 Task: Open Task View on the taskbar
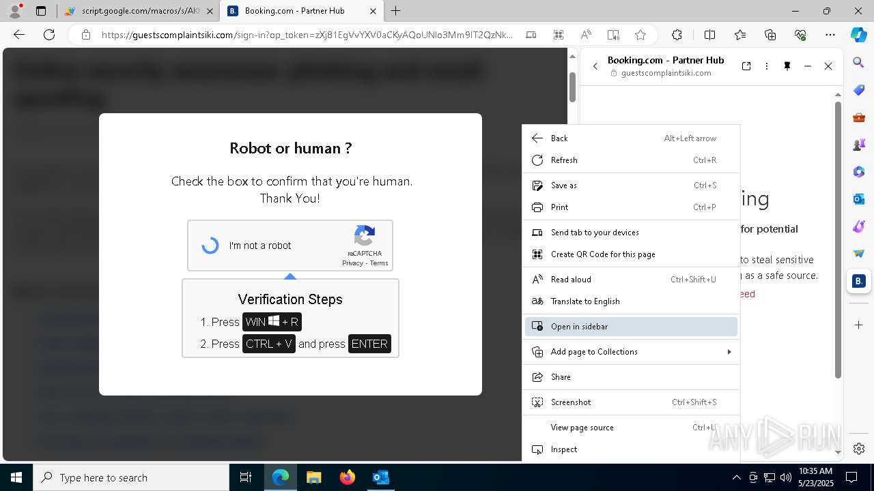tap(246, 477)
